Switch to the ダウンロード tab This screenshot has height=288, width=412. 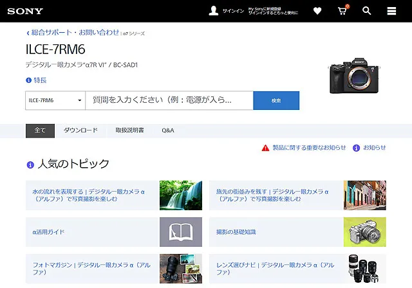point(80,130)
